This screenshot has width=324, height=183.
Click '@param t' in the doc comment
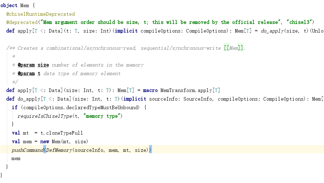29,73
